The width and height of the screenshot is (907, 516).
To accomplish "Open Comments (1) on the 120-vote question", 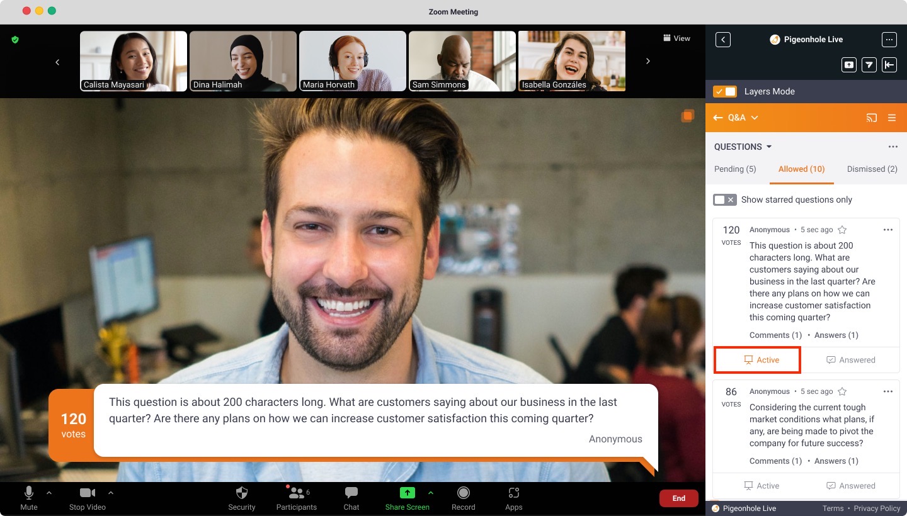I will pos(775,335).
